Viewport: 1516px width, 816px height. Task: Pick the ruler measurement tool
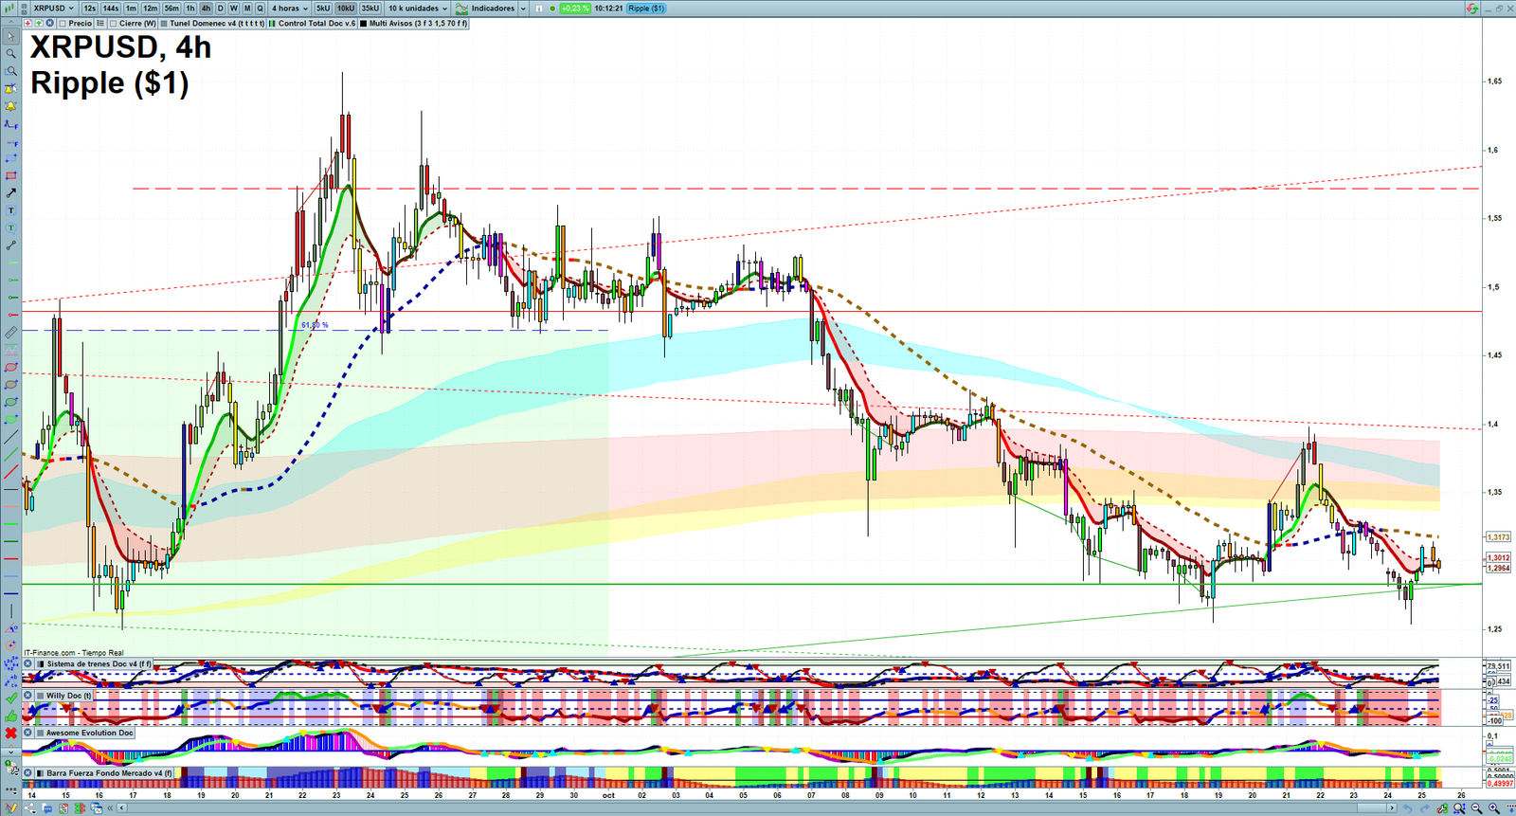point(10,333)
